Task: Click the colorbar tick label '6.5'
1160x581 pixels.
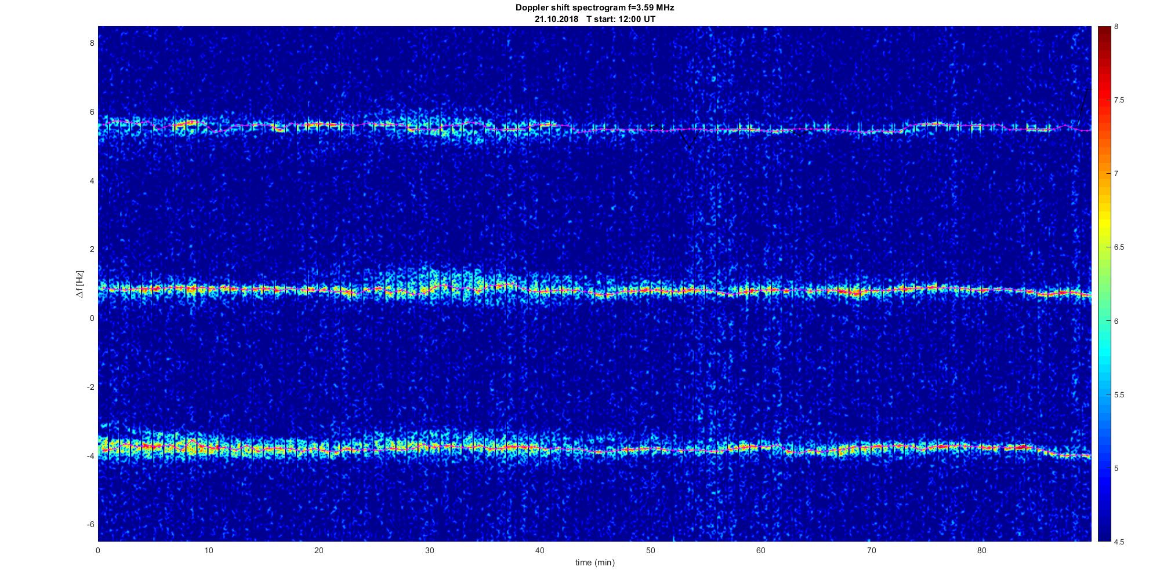Action: 1119,247
